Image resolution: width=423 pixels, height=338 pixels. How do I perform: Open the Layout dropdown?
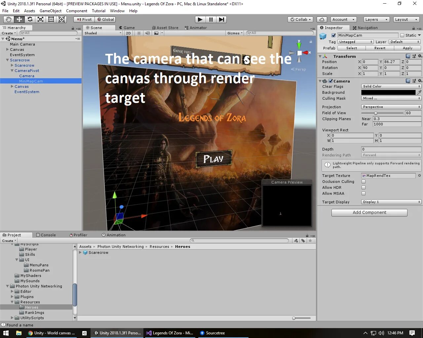pyautogui.click(x=406, y=19)
